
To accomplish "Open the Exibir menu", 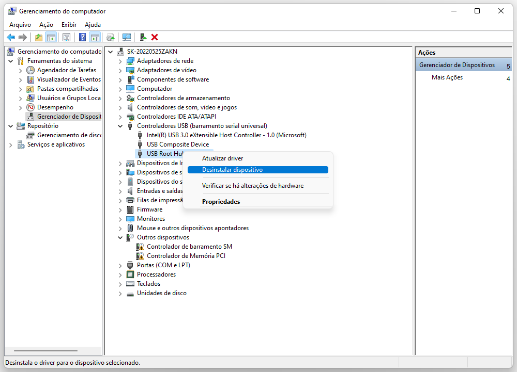I will point(68,24).
